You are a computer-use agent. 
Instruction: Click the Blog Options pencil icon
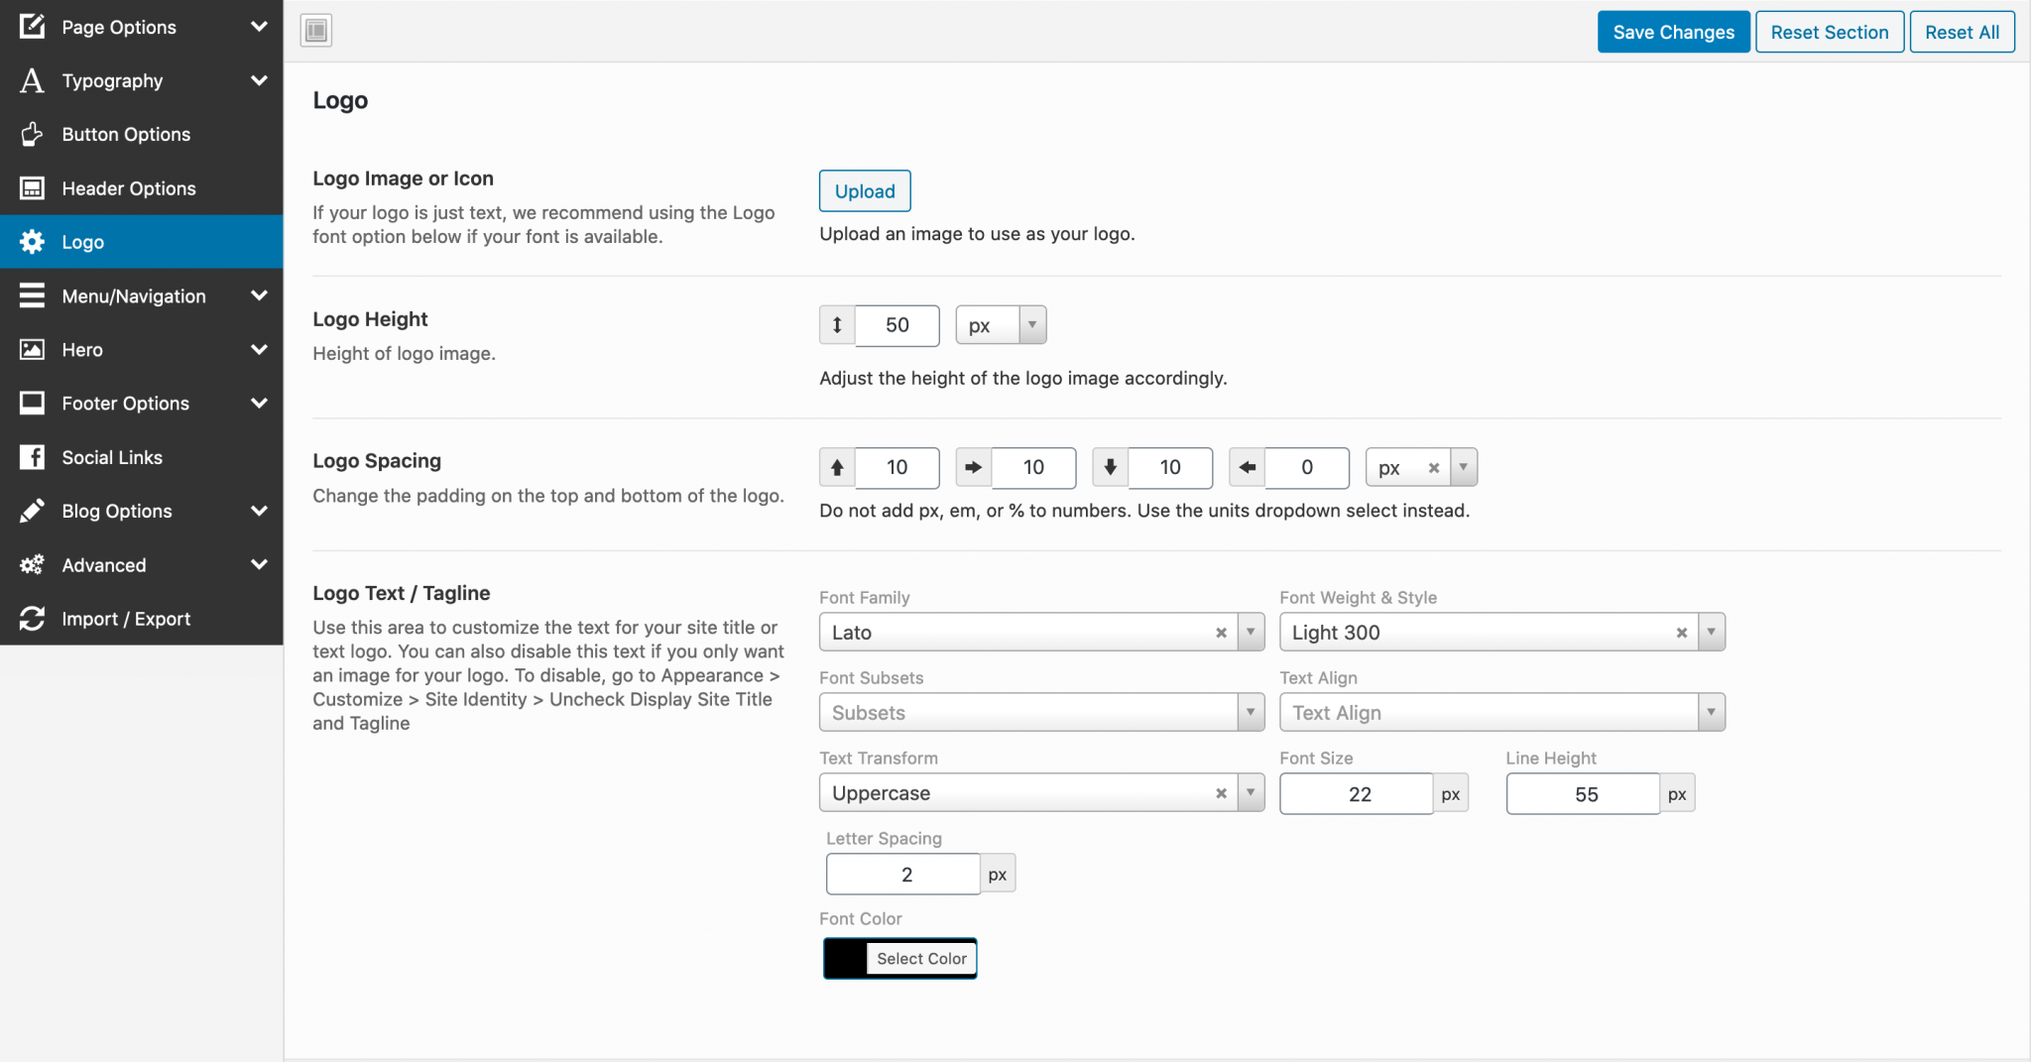point(32,511)
